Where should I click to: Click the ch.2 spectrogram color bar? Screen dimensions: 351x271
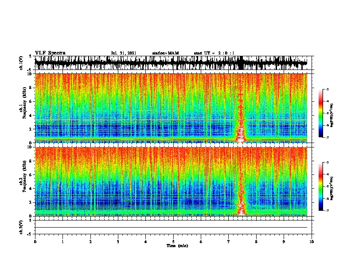click(x=321, y=186)
